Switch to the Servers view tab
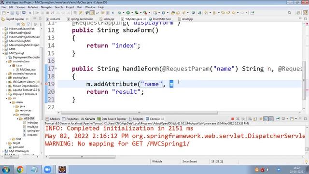This screenshot has height=174, width=309. pyautogui.click(x=88, y=119)
